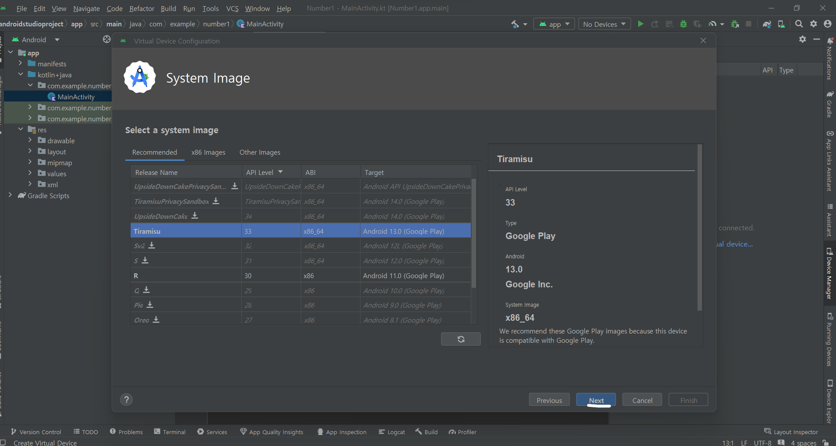Expand Gradle Scripts node

[x=11, y=195]
